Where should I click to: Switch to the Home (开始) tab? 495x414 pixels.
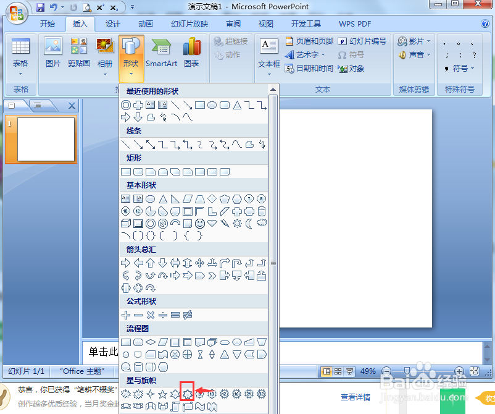coord(48,24)
